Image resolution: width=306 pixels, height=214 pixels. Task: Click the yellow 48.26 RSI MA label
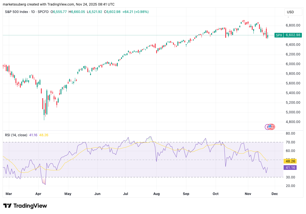[290, 161]
